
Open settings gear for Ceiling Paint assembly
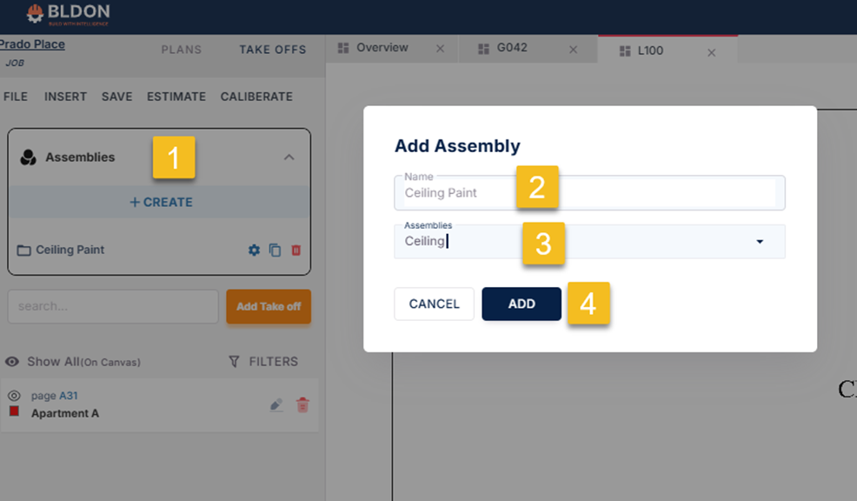pos(254,250)
